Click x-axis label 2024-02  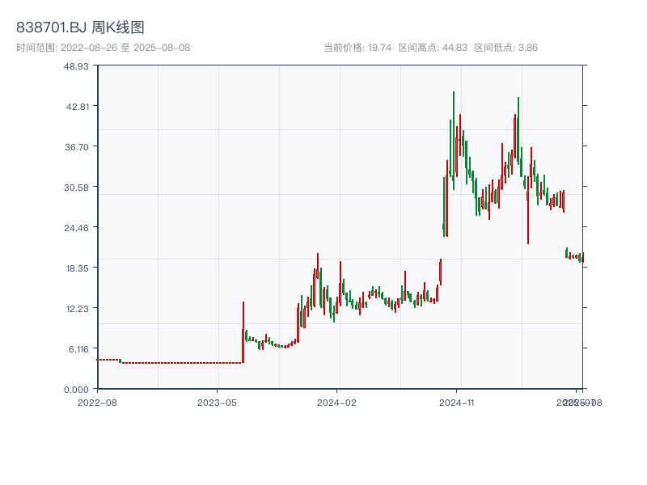coord(336,403)
